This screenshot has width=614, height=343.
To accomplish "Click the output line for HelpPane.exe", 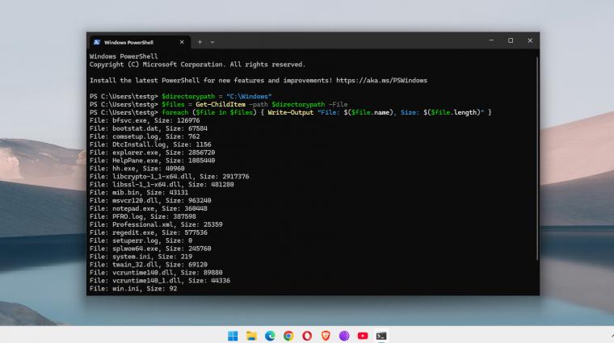I will tap(153, 161).
